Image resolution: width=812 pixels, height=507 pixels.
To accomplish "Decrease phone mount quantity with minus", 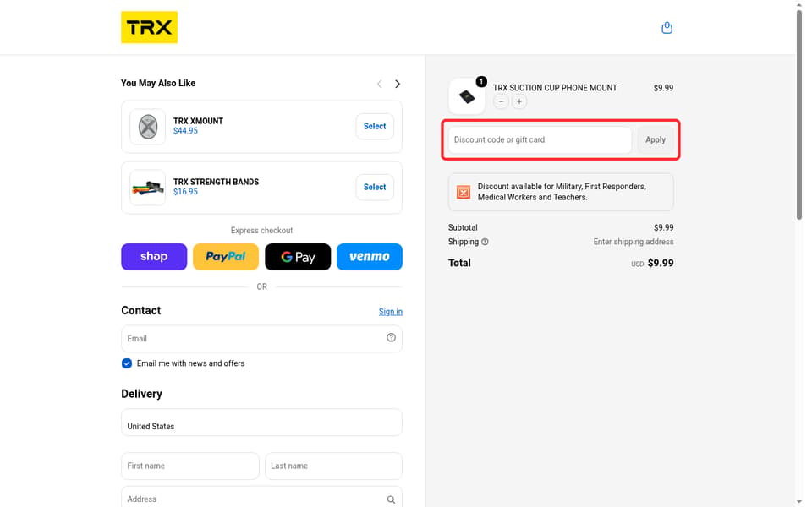I will [501, 101].
